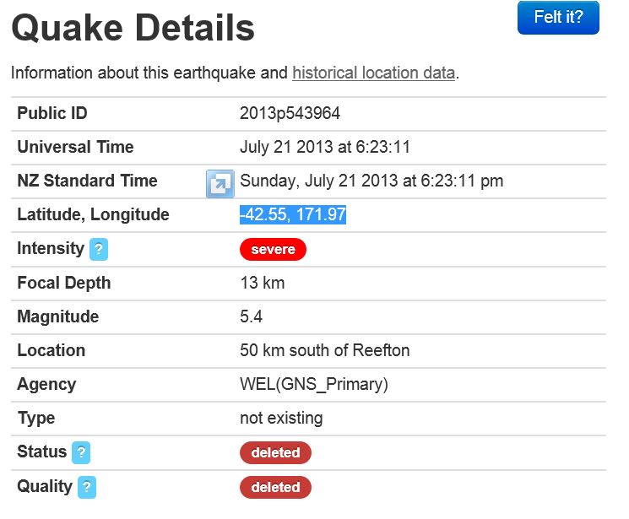Click the "Felt it?" button
Screen dimensions: 629x519
(558, 18)
